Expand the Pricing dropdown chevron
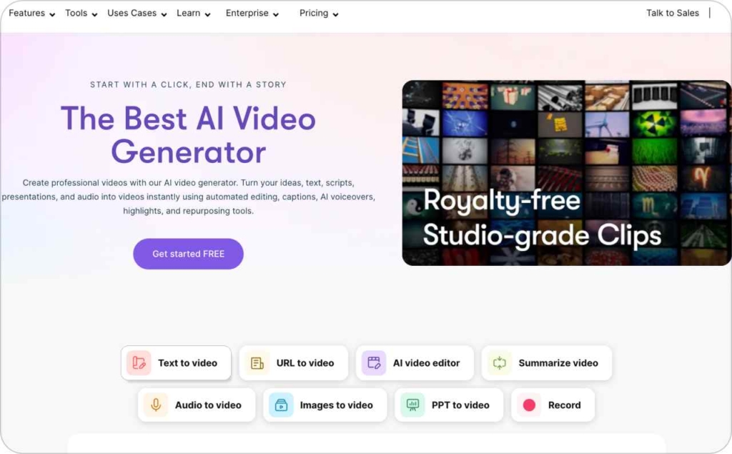This screenshot has height=454, width=732. [335, 13]
